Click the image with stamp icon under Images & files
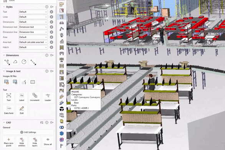 pyautogui.click(x=15, y=82)
